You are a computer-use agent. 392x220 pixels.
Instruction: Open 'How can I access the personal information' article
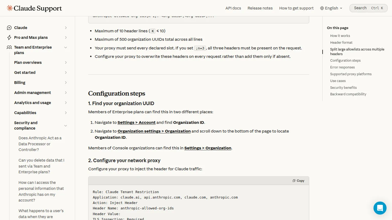click(x=41, y=191)
